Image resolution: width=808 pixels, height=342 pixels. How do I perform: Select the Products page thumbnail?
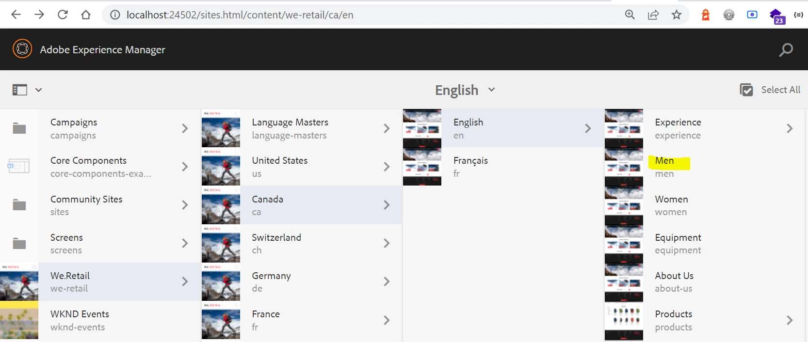pos(624,320)
